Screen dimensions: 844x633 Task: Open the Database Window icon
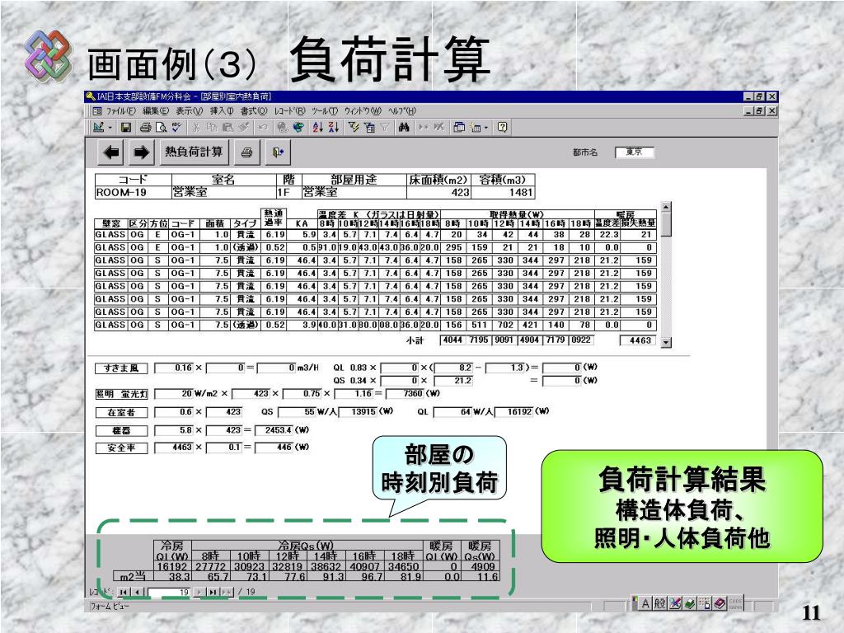(x=459, y=128)
